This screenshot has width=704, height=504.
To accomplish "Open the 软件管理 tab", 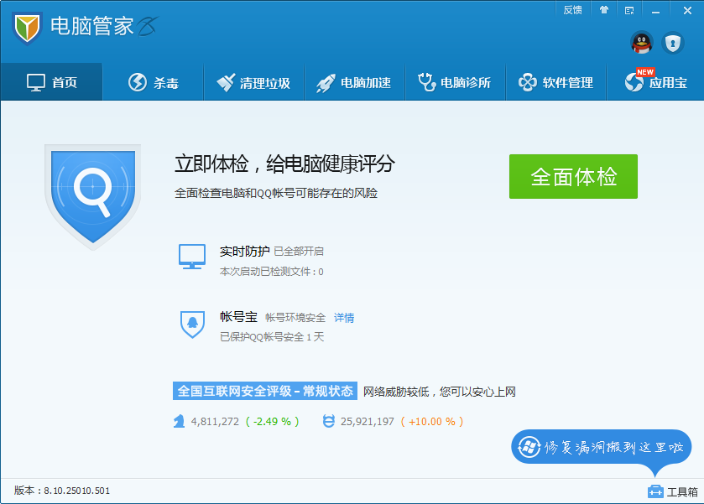I will click(x=555, y=82).
